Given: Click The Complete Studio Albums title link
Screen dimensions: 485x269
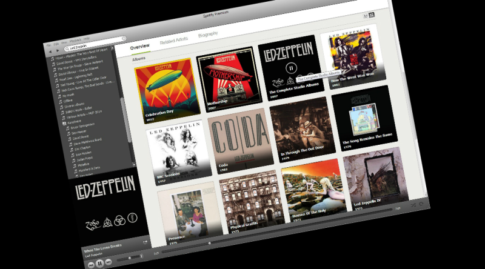Looking at the screenshot, I should point(293,88).
